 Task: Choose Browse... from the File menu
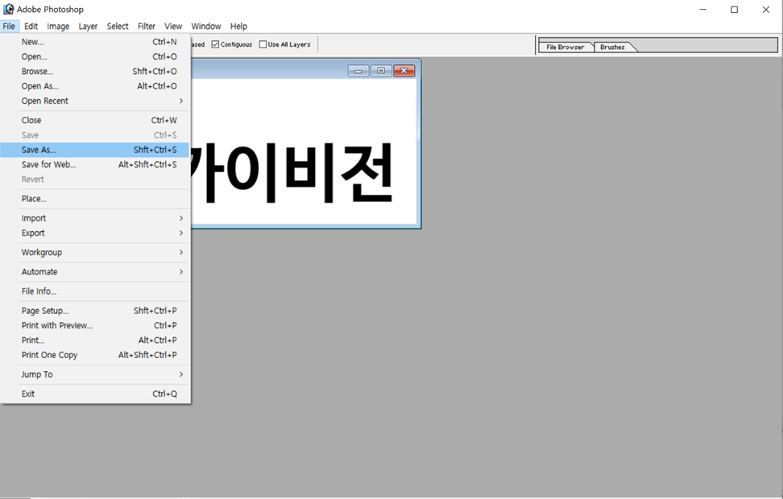[95, 72]
